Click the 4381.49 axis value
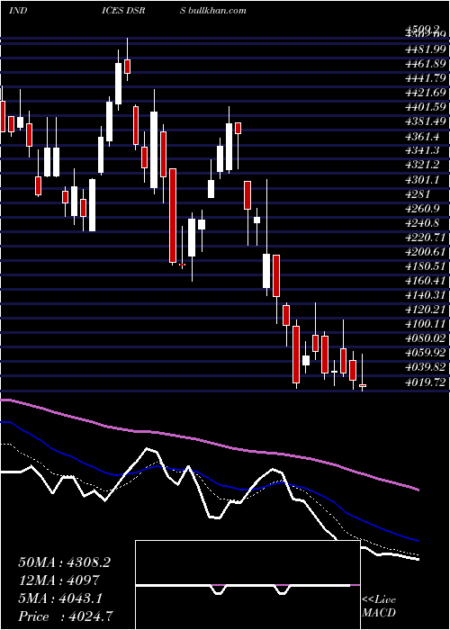Image resolution: width=450 pixels, height=630 pixels. 426,121
